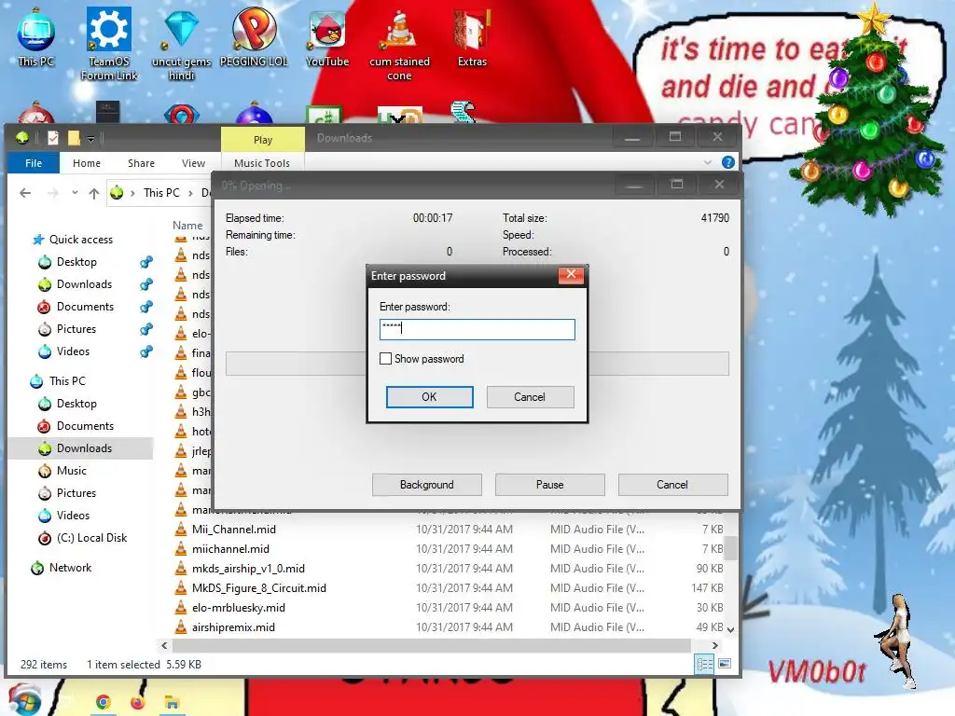Click This PC in the address breadcrumb

point(161,193)
